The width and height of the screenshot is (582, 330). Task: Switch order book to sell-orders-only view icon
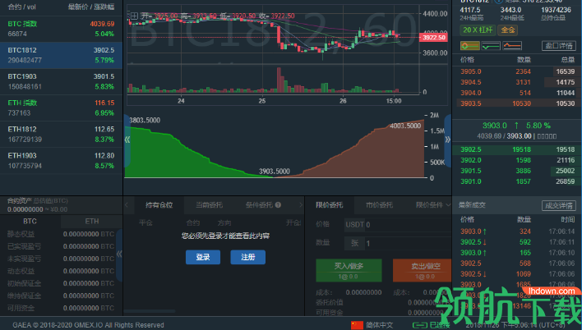tap(512, 46)
